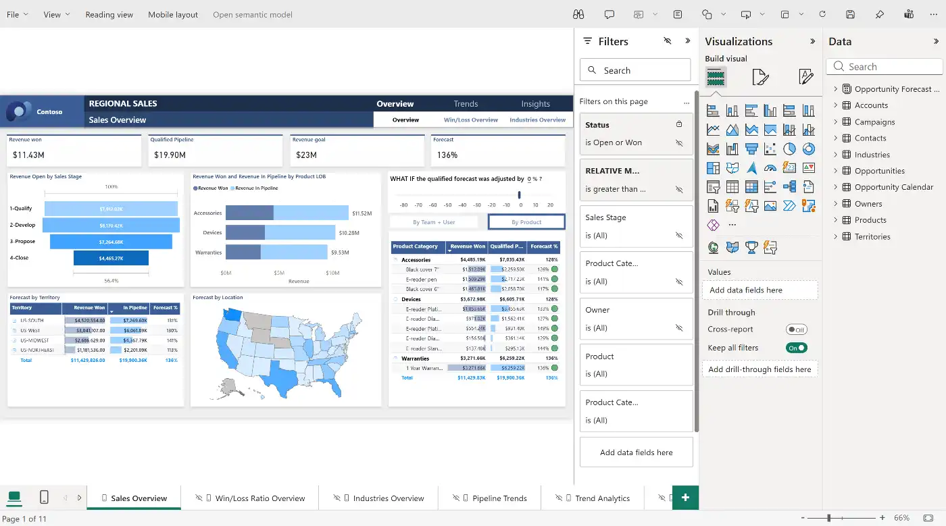Image resolution: width=946 pixels, height=526 pixels.
Task: Click the ArcGIS globe visual icon
Action: (713, 248)
